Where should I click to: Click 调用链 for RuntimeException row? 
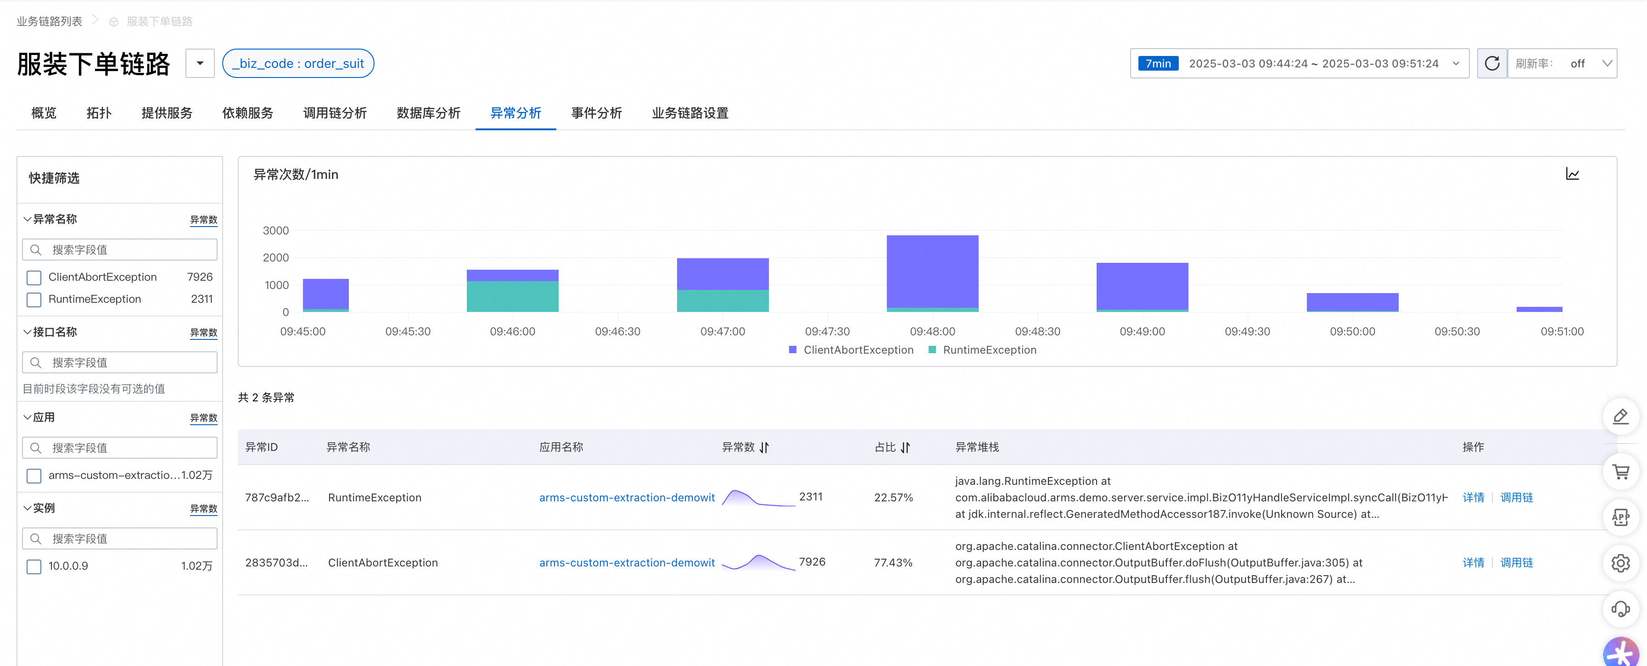point(1517,497)
